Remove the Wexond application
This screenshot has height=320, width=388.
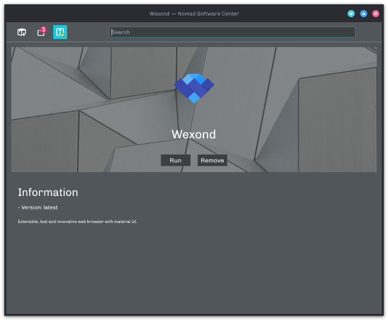click(212, 160)
